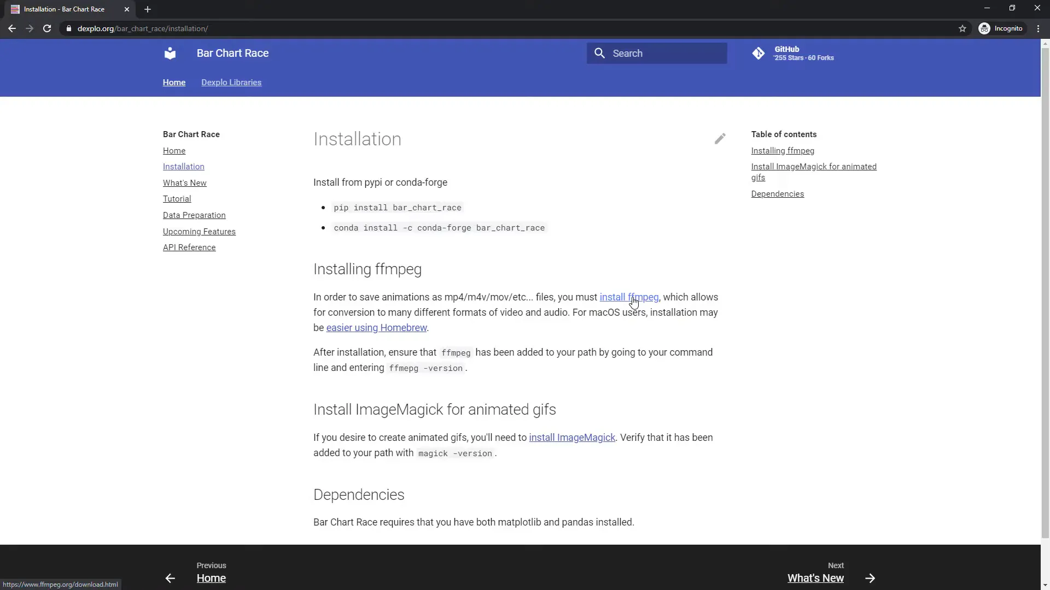Open the install ImageMagick link
The height and width of the screenshot is (590, 1050).
[572, 437]
